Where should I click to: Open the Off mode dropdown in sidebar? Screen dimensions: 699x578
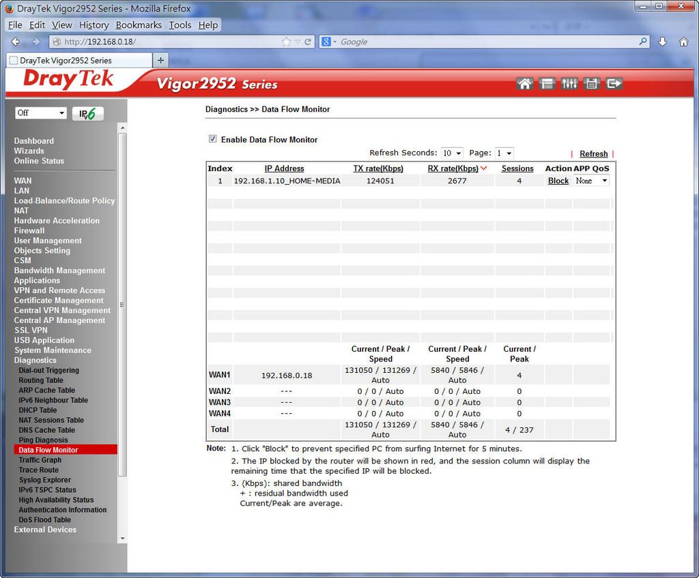click(x=40, y=113)
